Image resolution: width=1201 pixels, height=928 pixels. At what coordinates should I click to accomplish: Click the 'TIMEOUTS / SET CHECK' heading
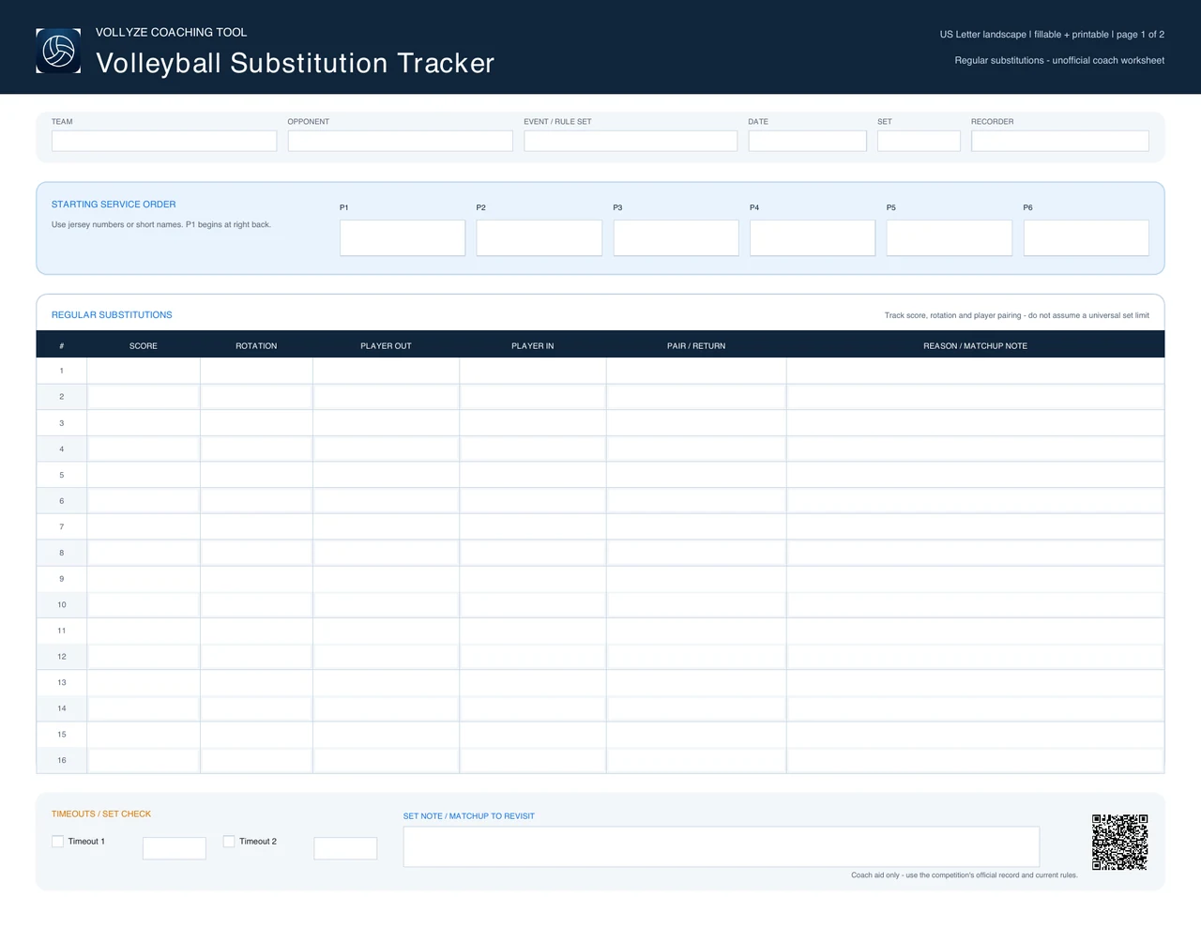point(101,814)
